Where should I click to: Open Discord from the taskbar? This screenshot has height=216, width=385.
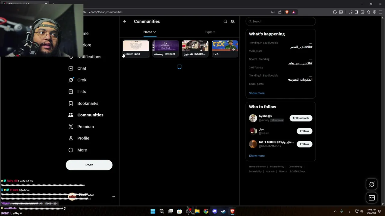pos(215,211)
